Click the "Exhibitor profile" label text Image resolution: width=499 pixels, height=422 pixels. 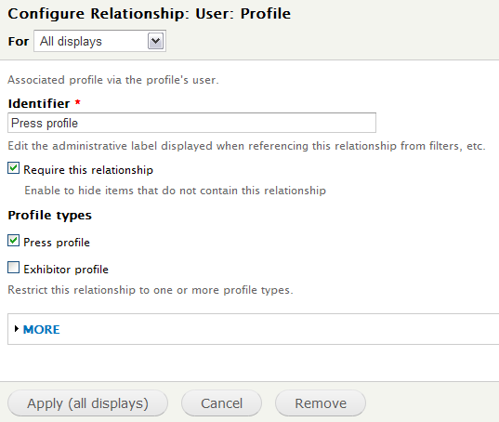tap(66, 270)
